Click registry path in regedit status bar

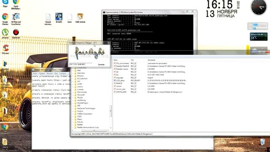[112, 134]
